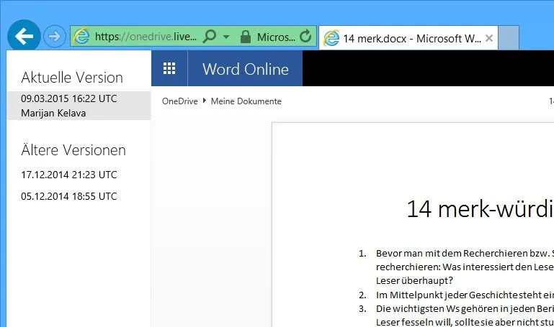The height and width of the screenshot is (327, 554).
Task: Switch to the 14 merk.docx tab
Action: click(408, 37)
